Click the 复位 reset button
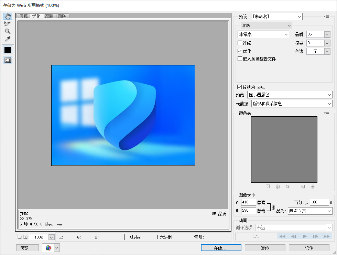The image size is (337, 255). pyautogui.click(x=265, y=248)
